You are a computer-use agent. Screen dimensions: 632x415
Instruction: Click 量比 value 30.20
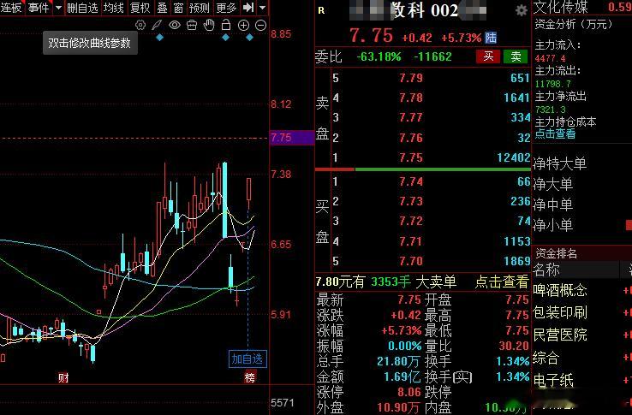(514, 346)
